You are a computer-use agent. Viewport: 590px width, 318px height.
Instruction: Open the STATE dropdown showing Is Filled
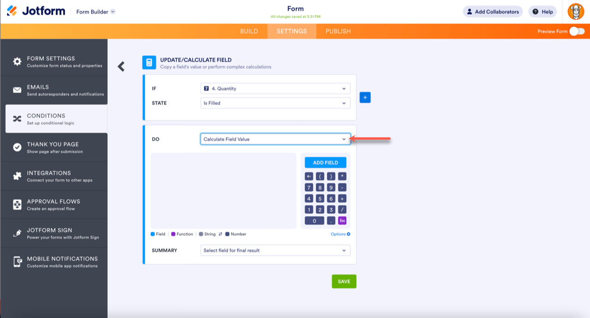275,103
